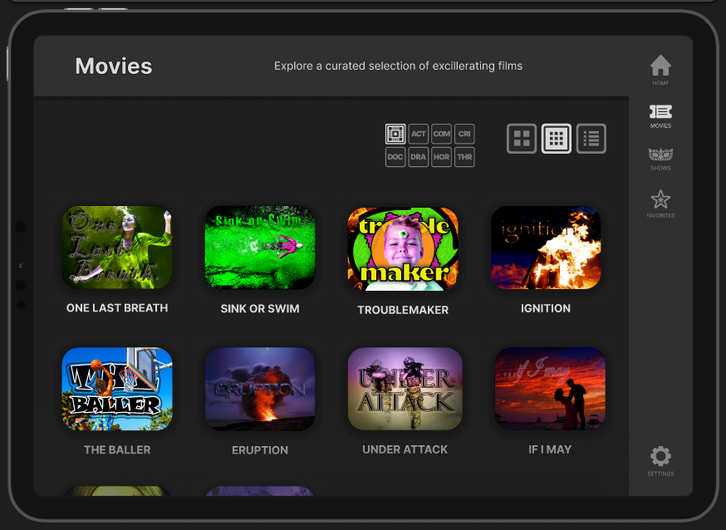726x530 pixels.
Task: Click the TROUBLEMAKER title text
Action: coord(403,310)
